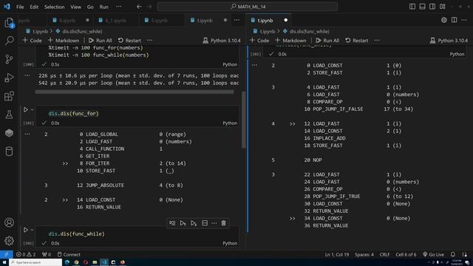The height and width of the screenshot is (266, 473).
Task: Toggle the primary side bar layout
Action: click(412, 7)
